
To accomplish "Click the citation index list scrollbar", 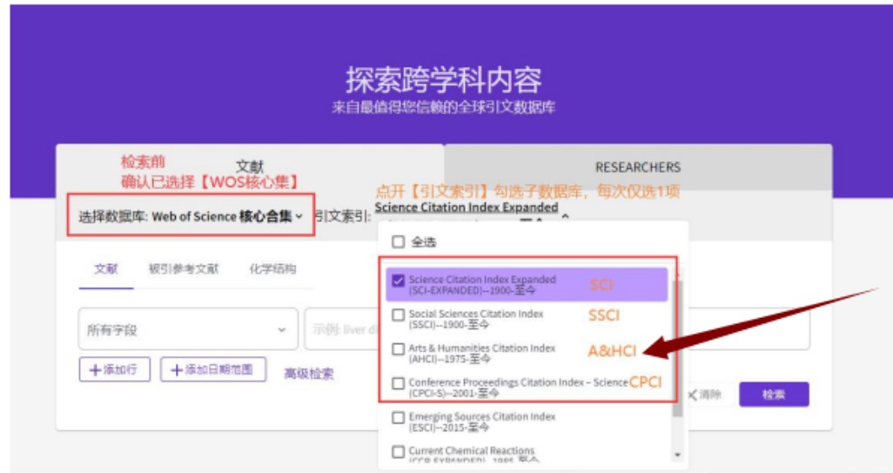I will [x=677, y=348].
